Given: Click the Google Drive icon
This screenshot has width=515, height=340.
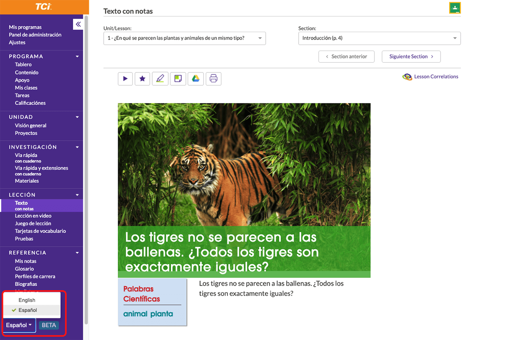Looking at the screenshot, I should [x=196, y=79].
